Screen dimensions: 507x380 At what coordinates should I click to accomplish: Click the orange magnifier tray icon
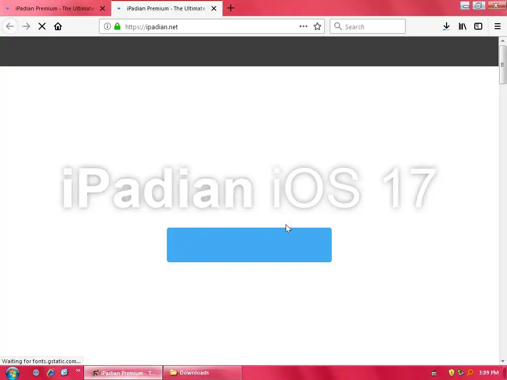[x=470, y=373]
